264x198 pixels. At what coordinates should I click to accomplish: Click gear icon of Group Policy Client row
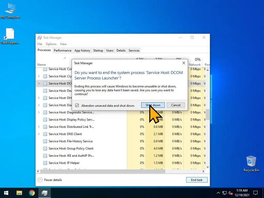pos(45,148)
